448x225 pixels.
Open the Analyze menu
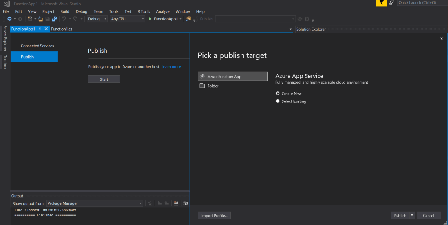[163, 11]
